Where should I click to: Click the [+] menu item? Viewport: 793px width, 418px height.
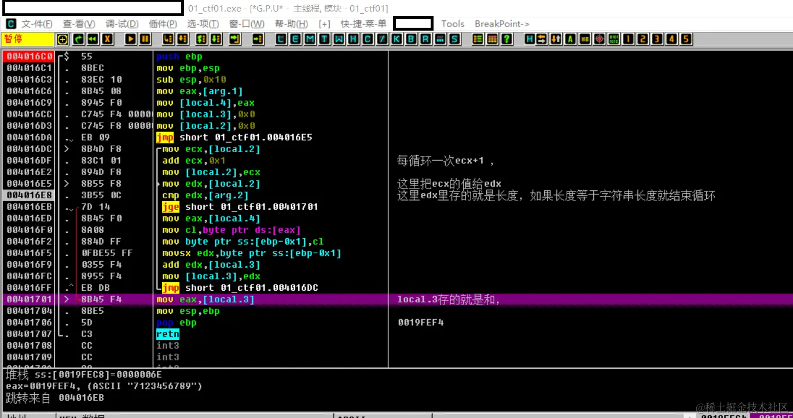[x=325, y=24]
